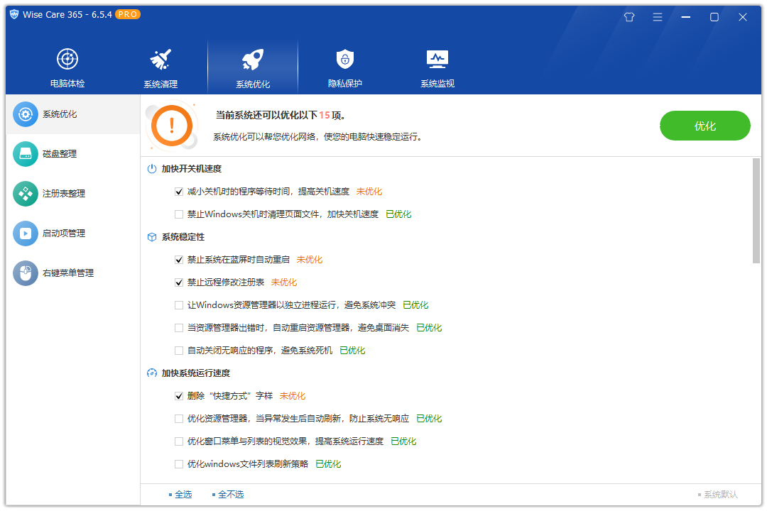Minimize the Wise Care 365 window

click(686, 17)
